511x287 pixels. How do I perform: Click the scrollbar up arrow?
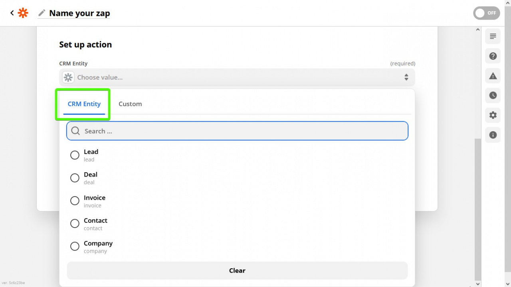coord(478,30)
